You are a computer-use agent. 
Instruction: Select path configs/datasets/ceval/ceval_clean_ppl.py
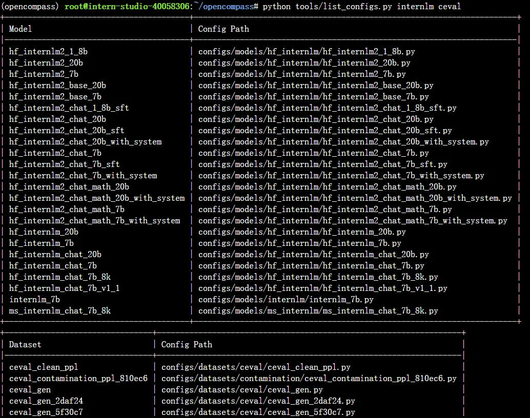click(256, 367)
